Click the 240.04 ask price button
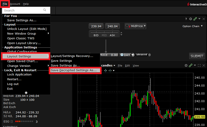 tap(112, 26)
